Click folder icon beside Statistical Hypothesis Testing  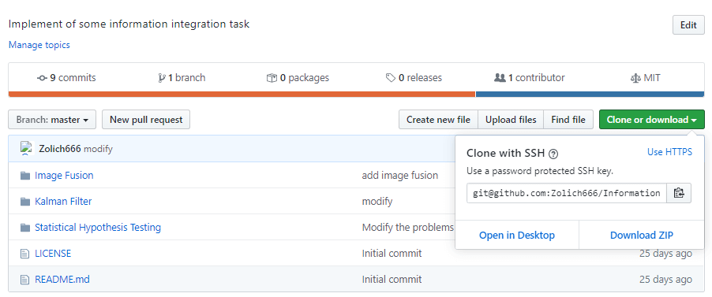(25, 227)
